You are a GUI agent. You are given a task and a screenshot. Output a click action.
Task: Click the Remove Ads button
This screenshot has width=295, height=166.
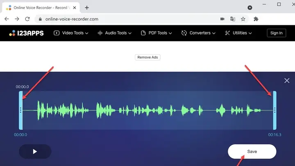tap(147, 57)
